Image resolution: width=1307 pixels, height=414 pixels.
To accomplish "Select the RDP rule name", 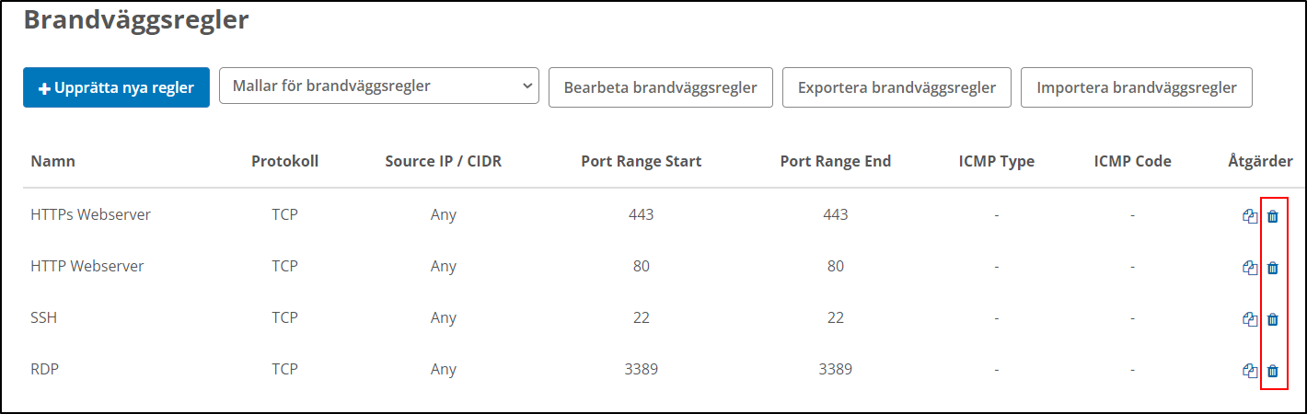I will click(45, 369).
